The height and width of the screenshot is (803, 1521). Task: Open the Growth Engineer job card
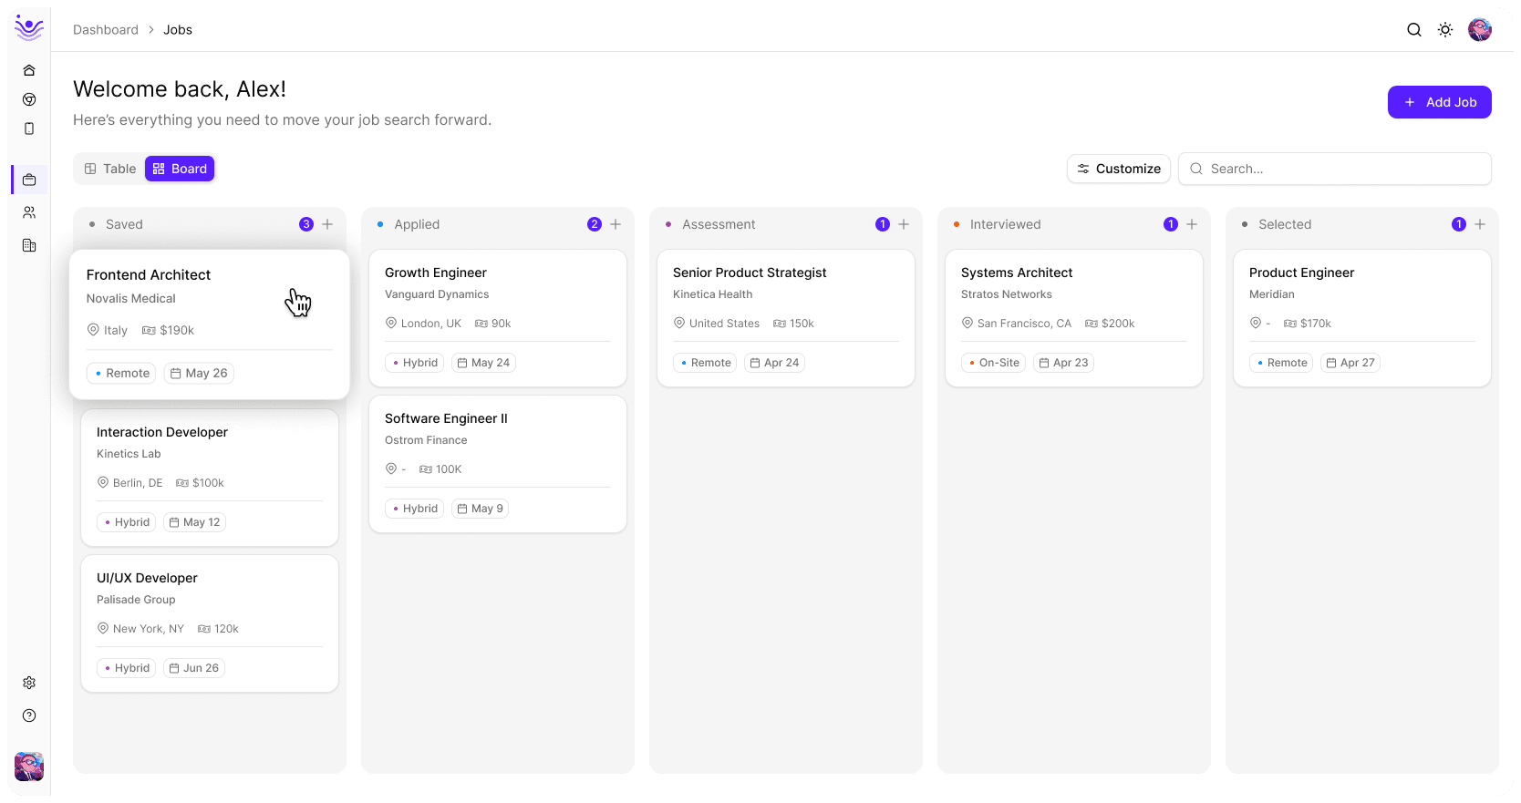pyautogui.click(x=498, y=318)
